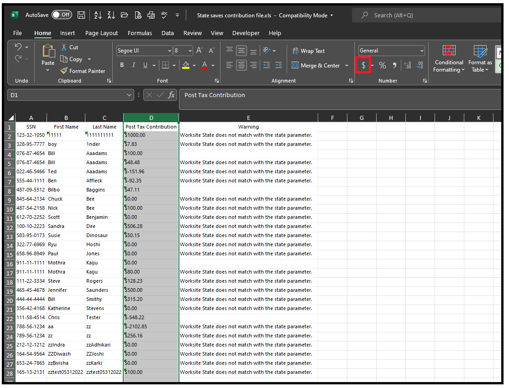Image resolution: width=509 pixels, height=388 pixels.
Task: Expand the Name Box dropdown arrow
Action: coord(129,95)
